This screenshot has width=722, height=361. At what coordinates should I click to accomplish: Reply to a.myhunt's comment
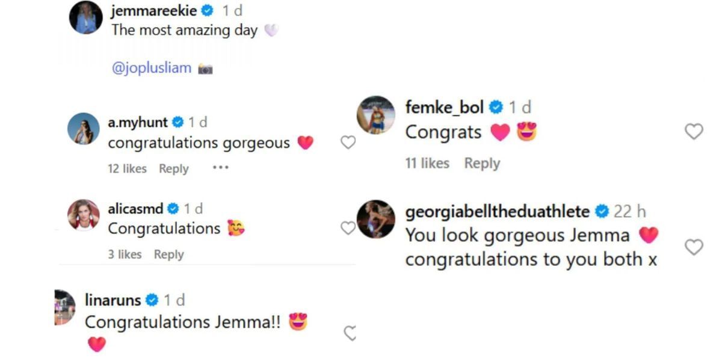coord(173,168)
